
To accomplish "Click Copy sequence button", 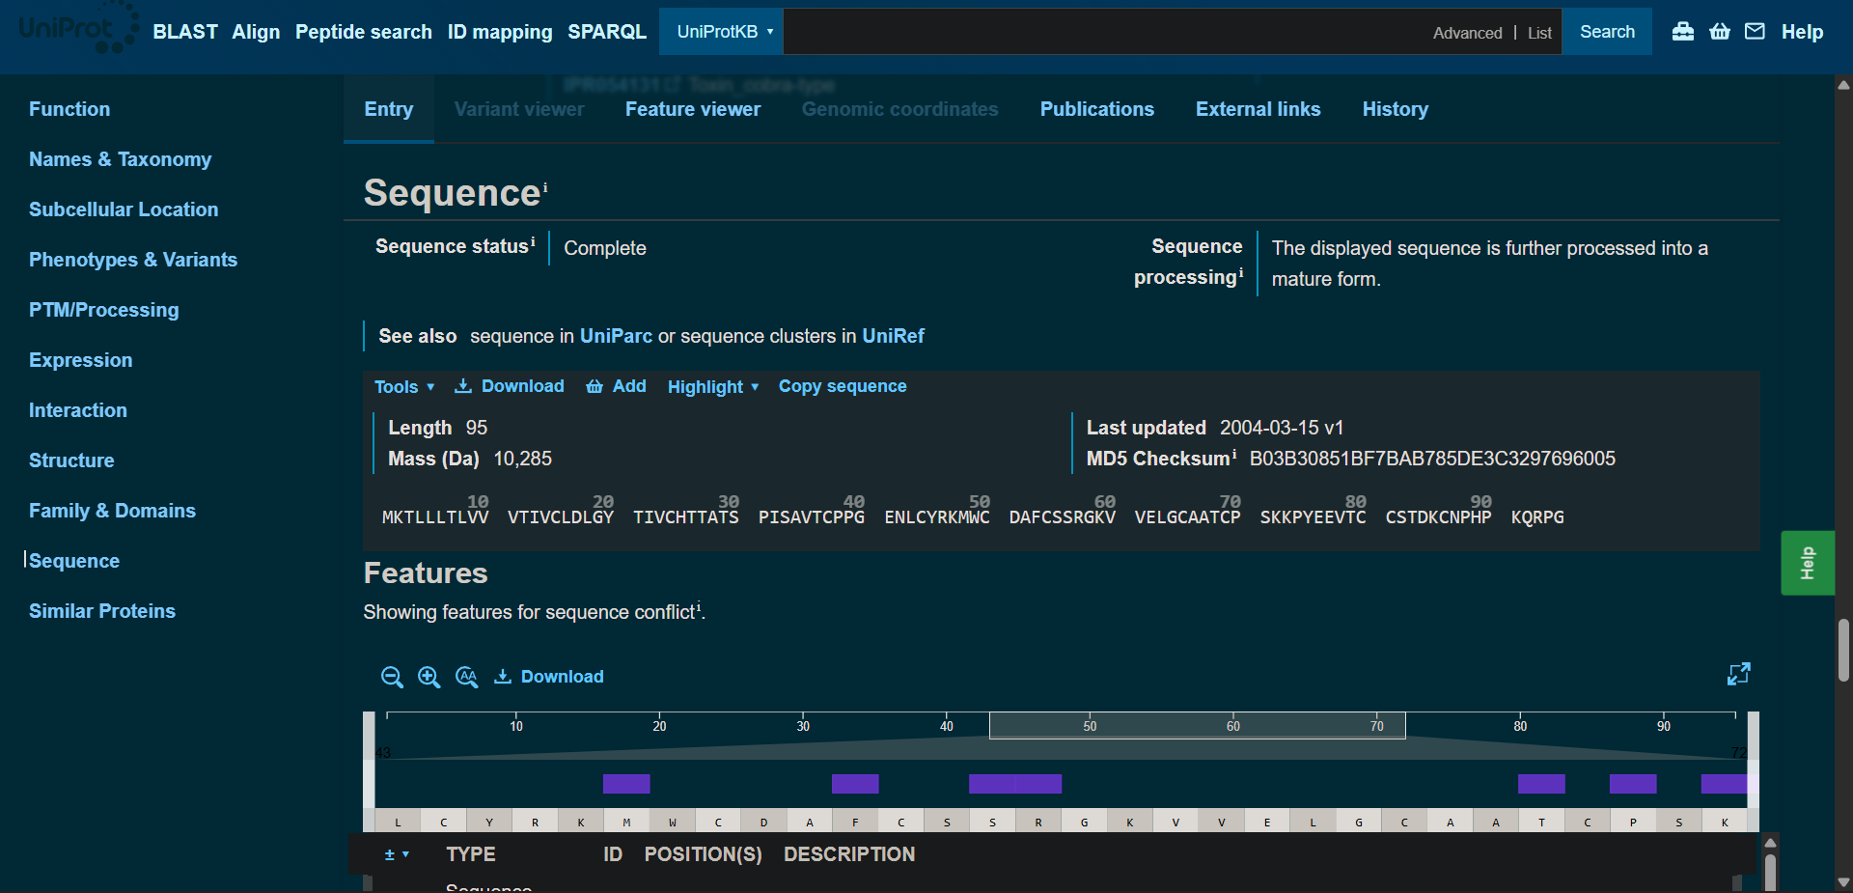I will coord(842,386).
